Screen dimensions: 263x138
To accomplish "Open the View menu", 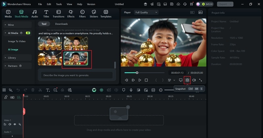I will (x=69, y=4).
